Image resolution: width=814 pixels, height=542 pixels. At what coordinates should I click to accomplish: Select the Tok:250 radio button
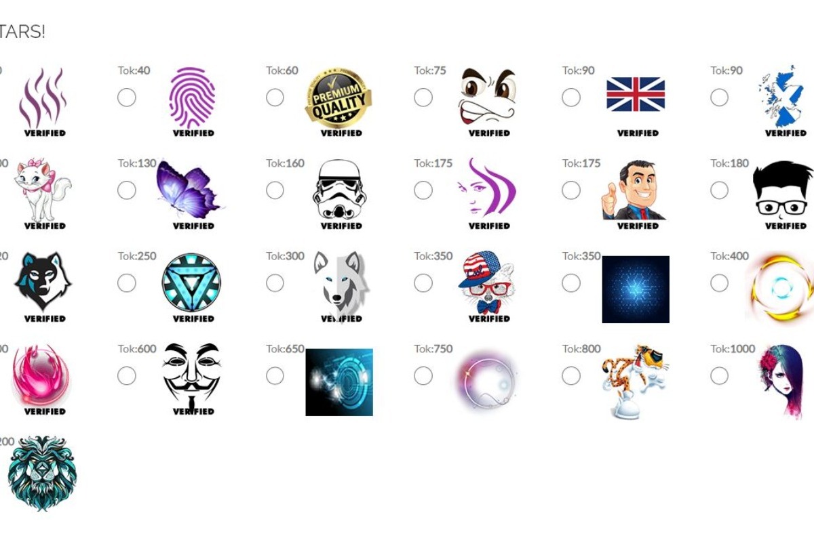pyautogui.click(x=127, y=283)
